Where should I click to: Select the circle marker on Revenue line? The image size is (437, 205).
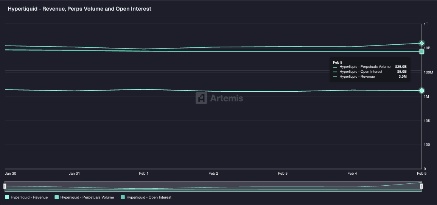click(x=421, y=91)
